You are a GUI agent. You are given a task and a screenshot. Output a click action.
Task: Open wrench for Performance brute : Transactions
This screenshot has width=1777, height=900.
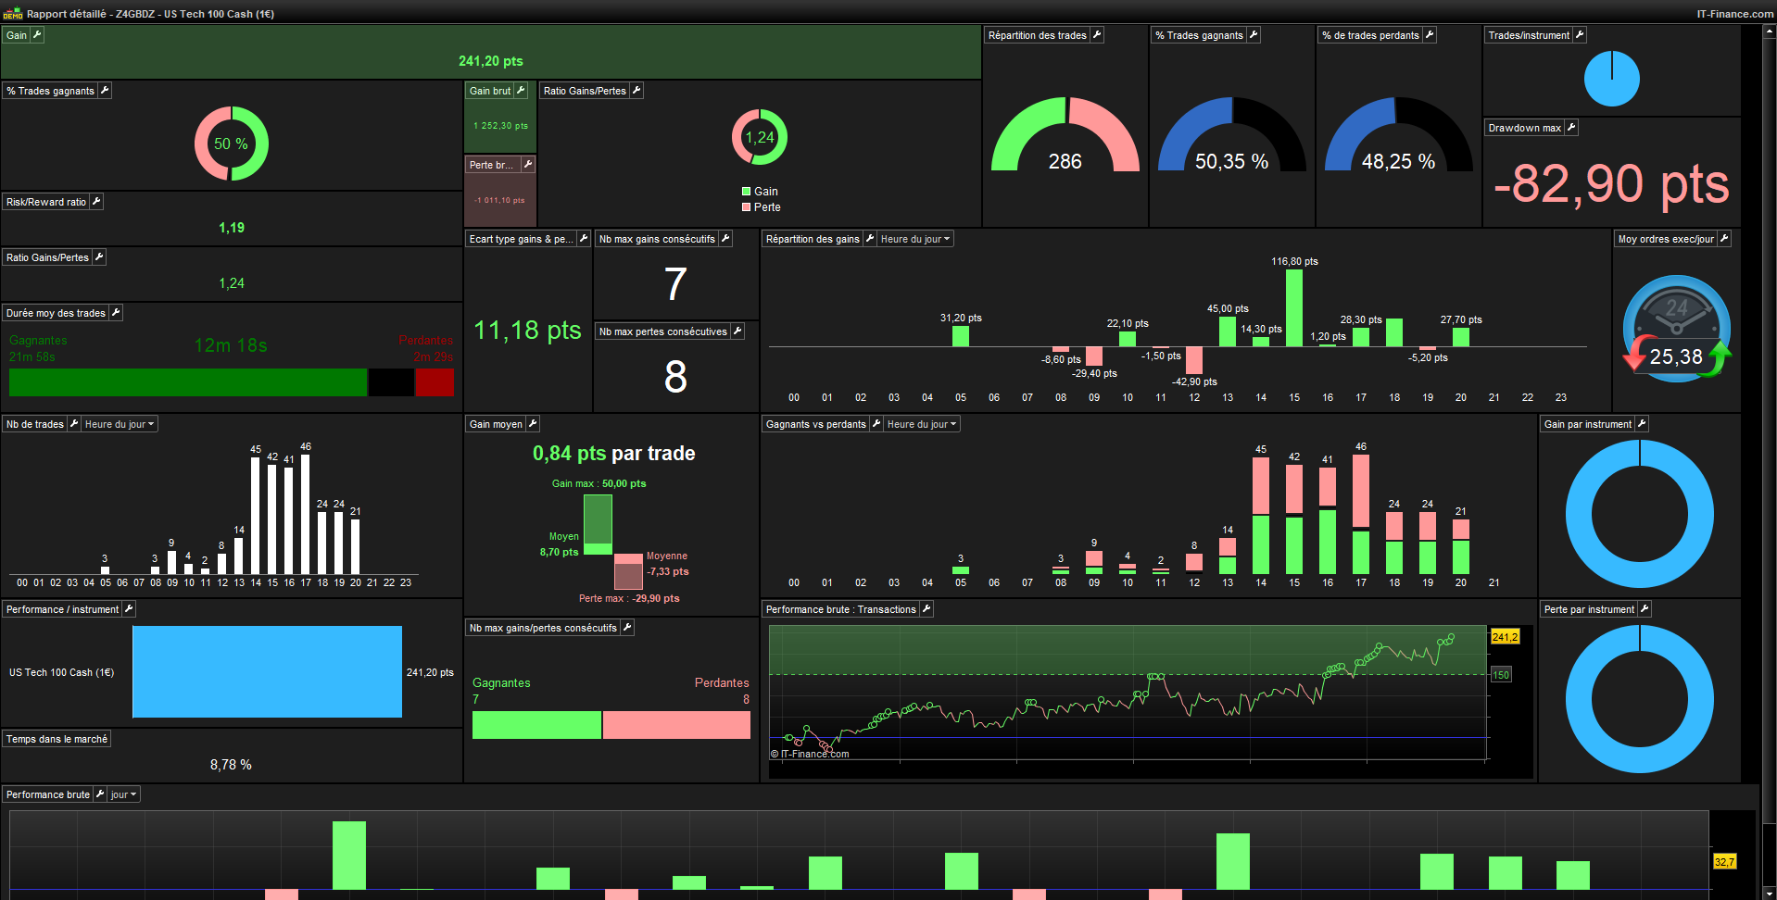click(x=926, y=609)
